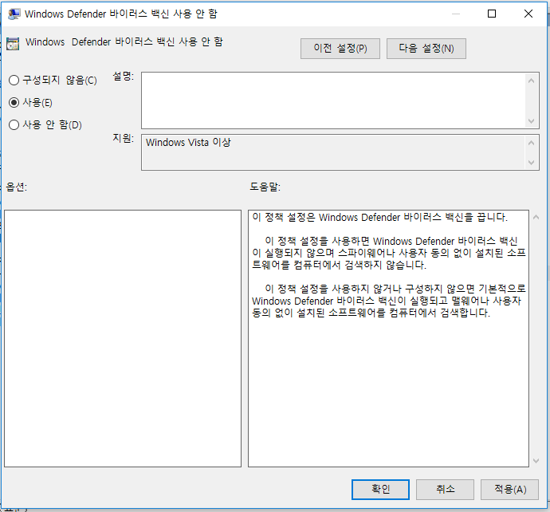This screenshot has height=512, width=550.
Task: Click the 이전 설정(P) button
Action: pos(340,49)
